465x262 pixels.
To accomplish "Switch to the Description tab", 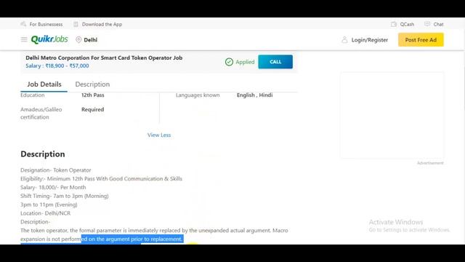I will pyautogui.click(x=92, y=84).
